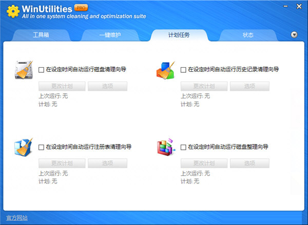Go to the 状态 tab
This screenshot has width=308, height=225.
click(x=248, y=35)
